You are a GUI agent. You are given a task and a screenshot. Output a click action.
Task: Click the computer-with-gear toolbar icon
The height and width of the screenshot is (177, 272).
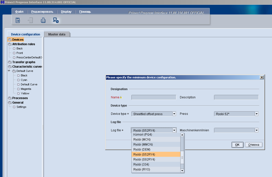pos(56,20)
